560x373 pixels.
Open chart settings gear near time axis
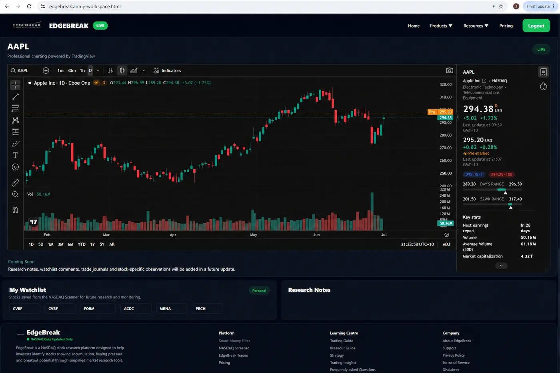click(447, 235)
